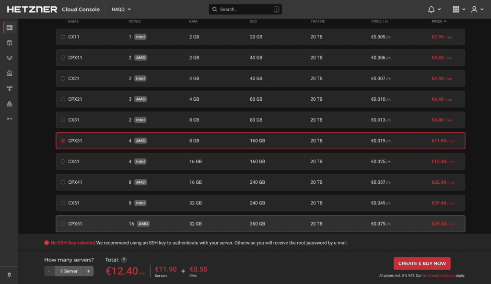Focus the Search input field
The width and height of the screenshot is (491, 284).
245,9
